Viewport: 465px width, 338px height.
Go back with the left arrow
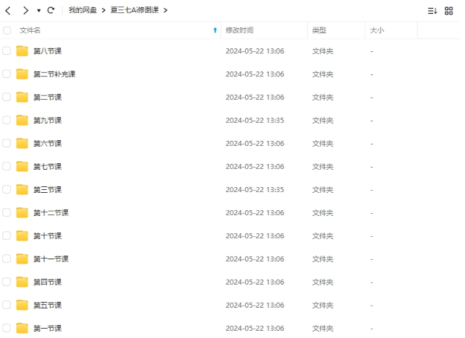pos(8,11)
